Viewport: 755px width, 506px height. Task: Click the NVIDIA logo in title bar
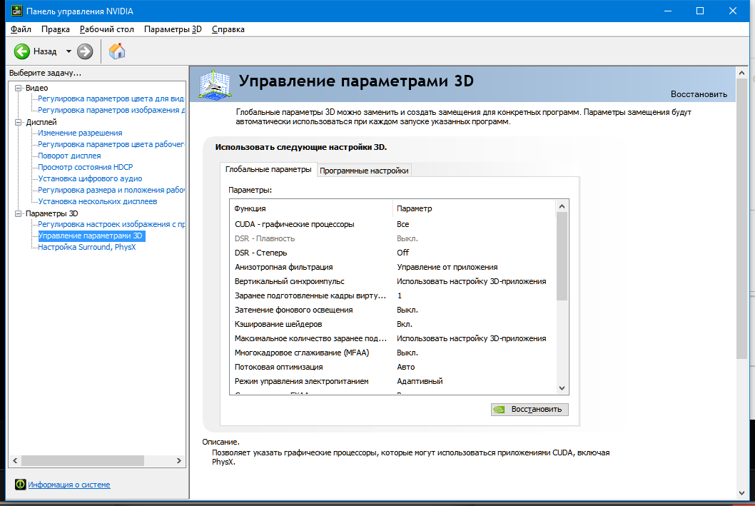click(x=17, y=11)
